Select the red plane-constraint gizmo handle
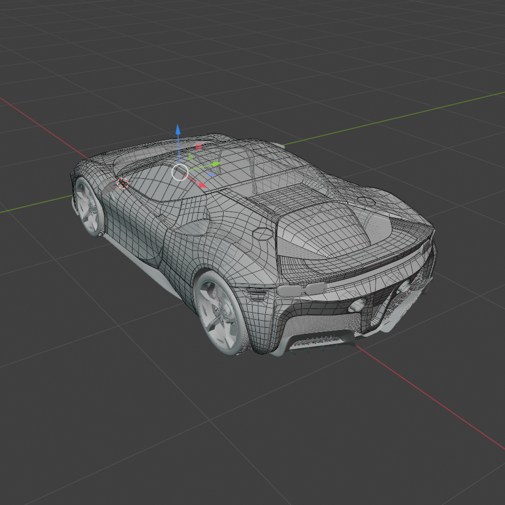 coord(198,146)
